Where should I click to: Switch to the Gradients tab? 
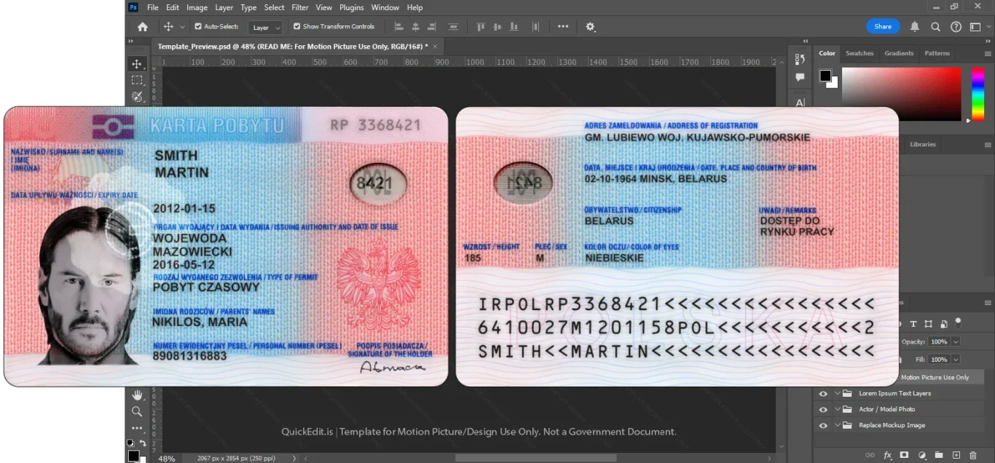pos(899,53)
